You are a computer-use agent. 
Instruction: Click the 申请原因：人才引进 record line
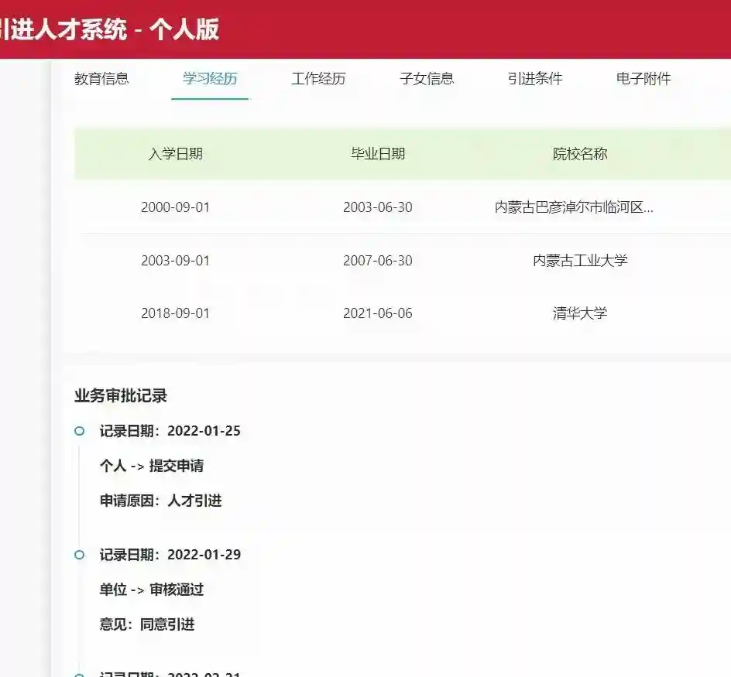(160, 501)
